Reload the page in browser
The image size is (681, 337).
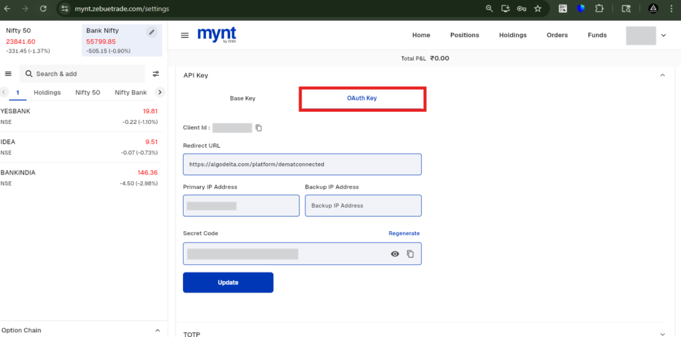coord(43,8)
